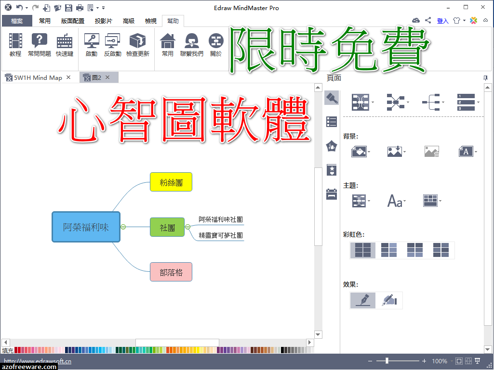Open the branch tree layout dropdown
Screen dimensions: 494x370
pyautogui.click(x=433, y=102)
